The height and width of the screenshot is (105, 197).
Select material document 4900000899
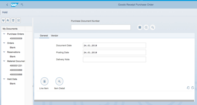pos(16,70)
